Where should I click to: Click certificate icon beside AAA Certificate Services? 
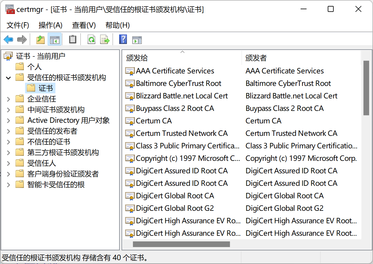[x=130, y=71]
